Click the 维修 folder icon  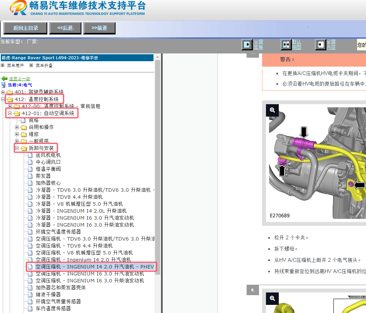(24, 134)
